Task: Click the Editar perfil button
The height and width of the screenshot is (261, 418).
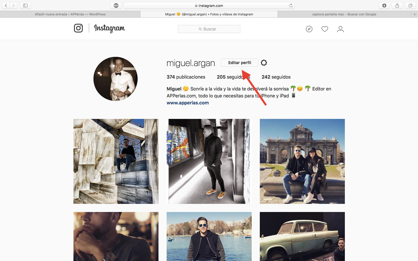Action: coord(239,63)
